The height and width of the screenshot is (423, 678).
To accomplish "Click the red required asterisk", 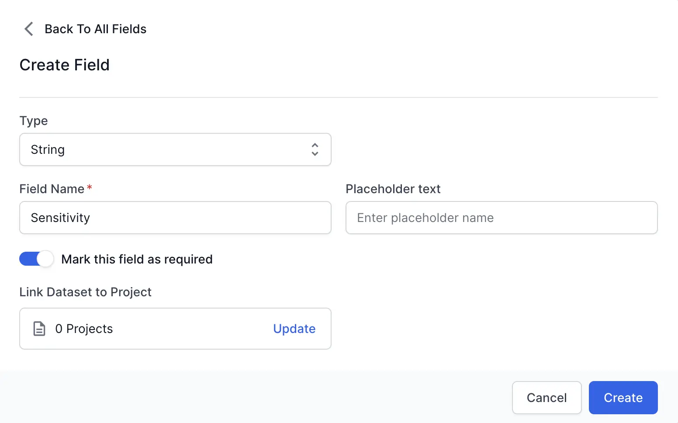I will point(90,187).
